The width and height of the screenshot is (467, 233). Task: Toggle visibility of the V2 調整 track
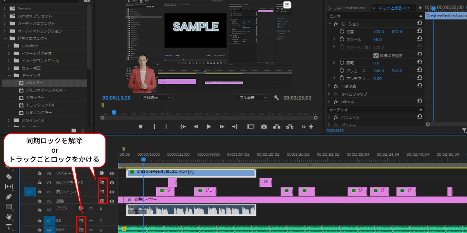[112, 201]
